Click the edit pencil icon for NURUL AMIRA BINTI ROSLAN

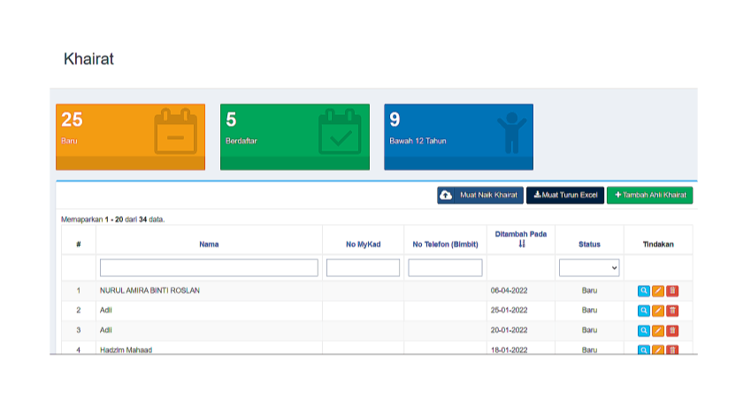(658, 291)
